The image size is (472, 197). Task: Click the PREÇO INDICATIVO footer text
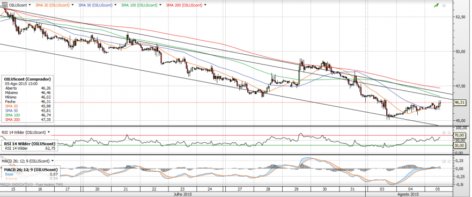coord(16,184)
